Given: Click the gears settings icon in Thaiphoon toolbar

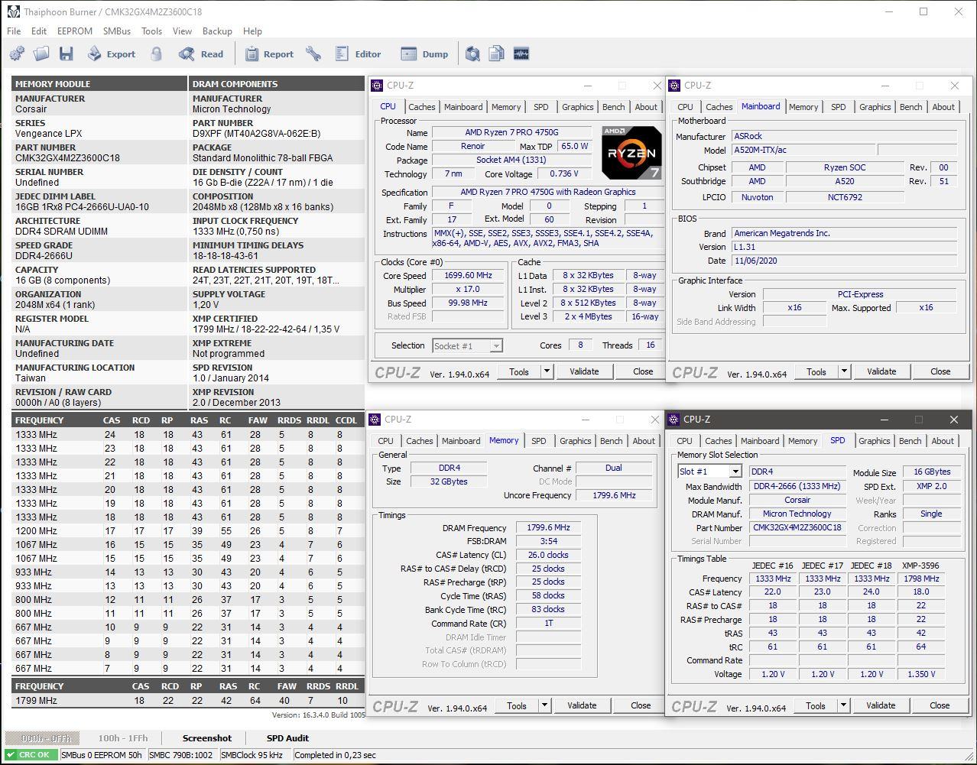Looking at the screenshot, I should [17, 53].
